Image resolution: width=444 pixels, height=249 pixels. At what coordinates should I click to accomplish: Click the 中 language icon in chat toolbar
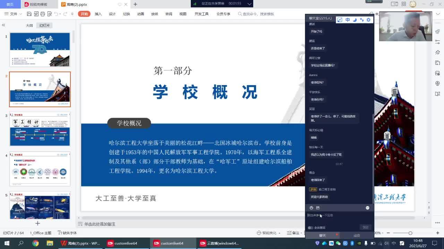(348, 20)
